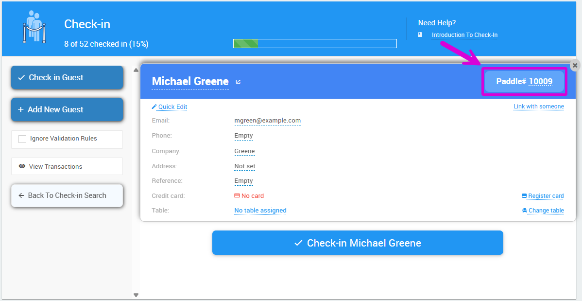
Task: Close the guest details panel
Action: [x=575, y=65]
